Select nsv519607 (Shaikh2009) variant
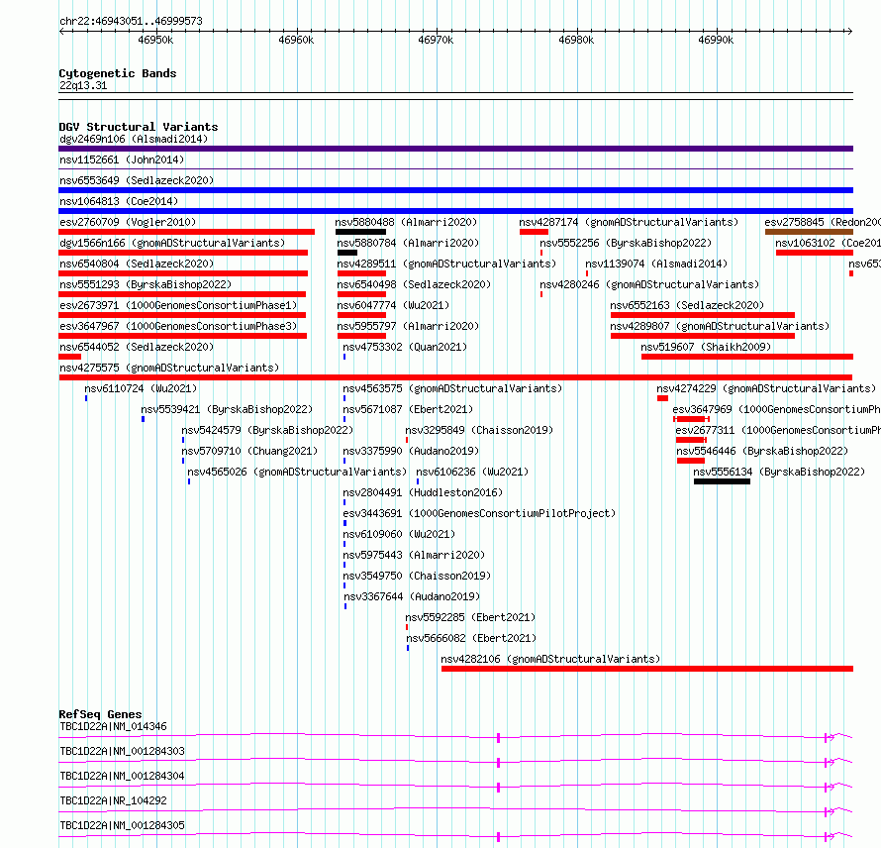 [x=706, y=347]
